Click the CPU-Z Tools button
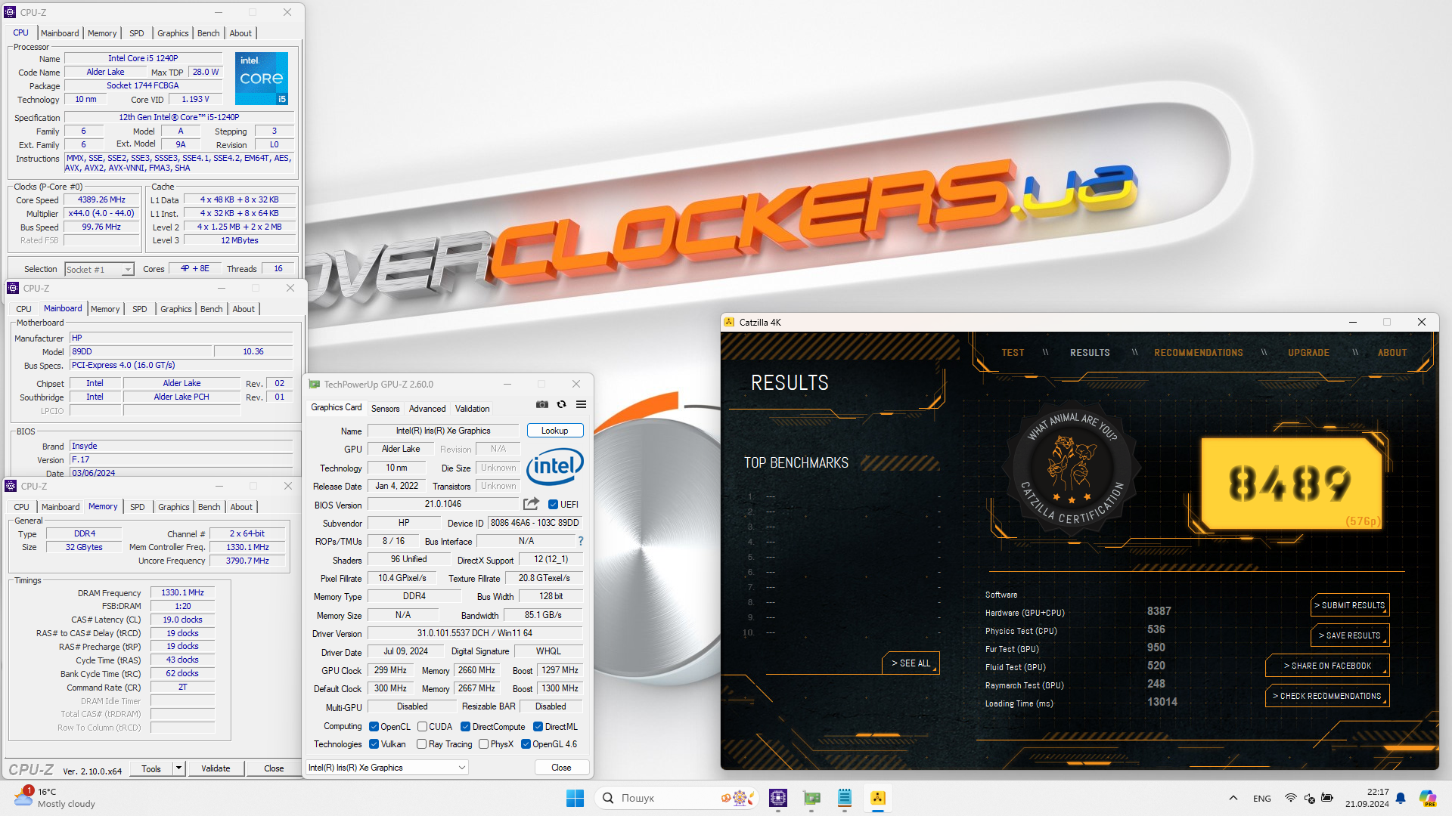This screenshot has width=1452, height=816. tap(151, 768)
